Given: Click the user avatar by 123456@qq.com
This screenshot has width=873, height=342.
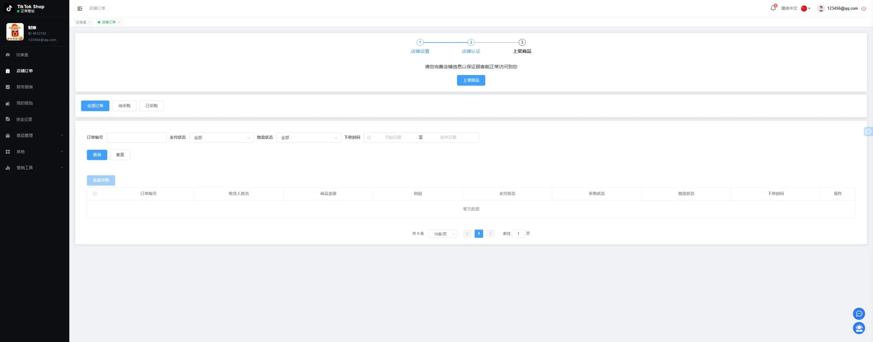Looking at the screenshot, I should [821, 9].
